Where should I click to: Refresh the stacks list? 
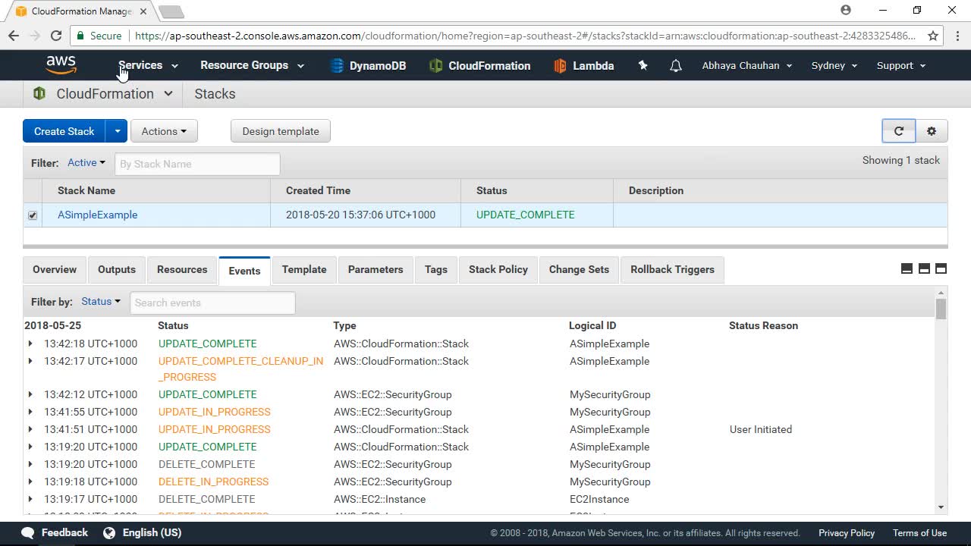pyautogui.click(x=899, y=131)
